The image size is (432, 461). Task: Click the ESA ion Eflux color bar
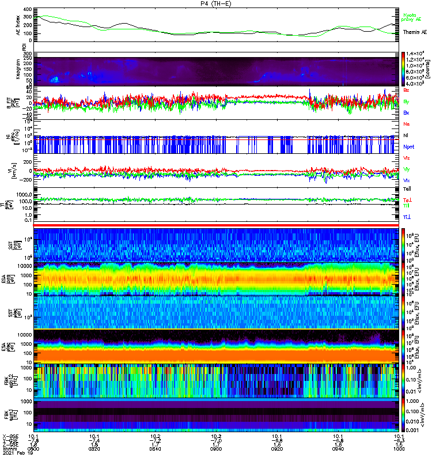[x=403, y=279]
